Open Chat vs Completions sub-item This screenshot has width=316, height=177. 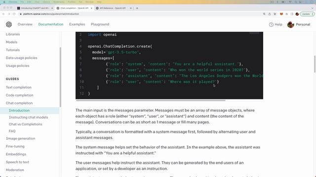click(25, 124)
